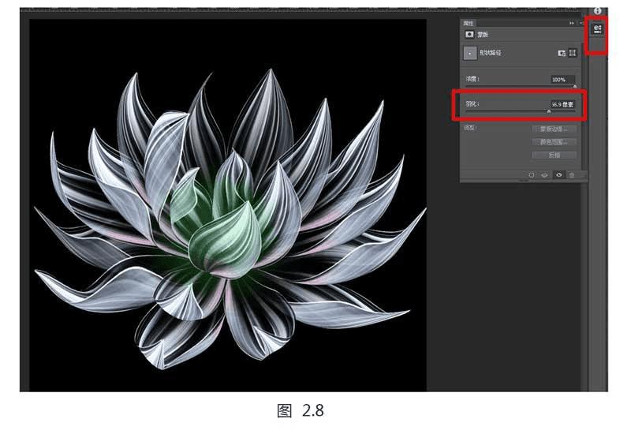Collapse the Properties panel with double arrows

pos(571,24)
